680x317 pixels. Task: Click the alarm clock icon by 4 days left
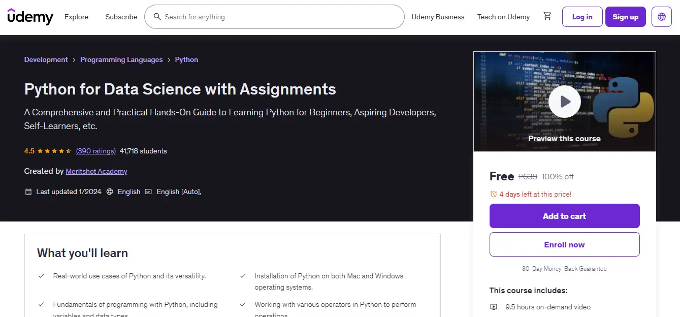coord(493,194)
